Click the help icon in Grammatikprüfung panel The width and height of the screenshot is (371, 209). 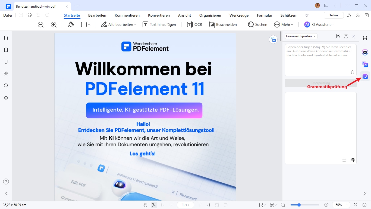346,36
